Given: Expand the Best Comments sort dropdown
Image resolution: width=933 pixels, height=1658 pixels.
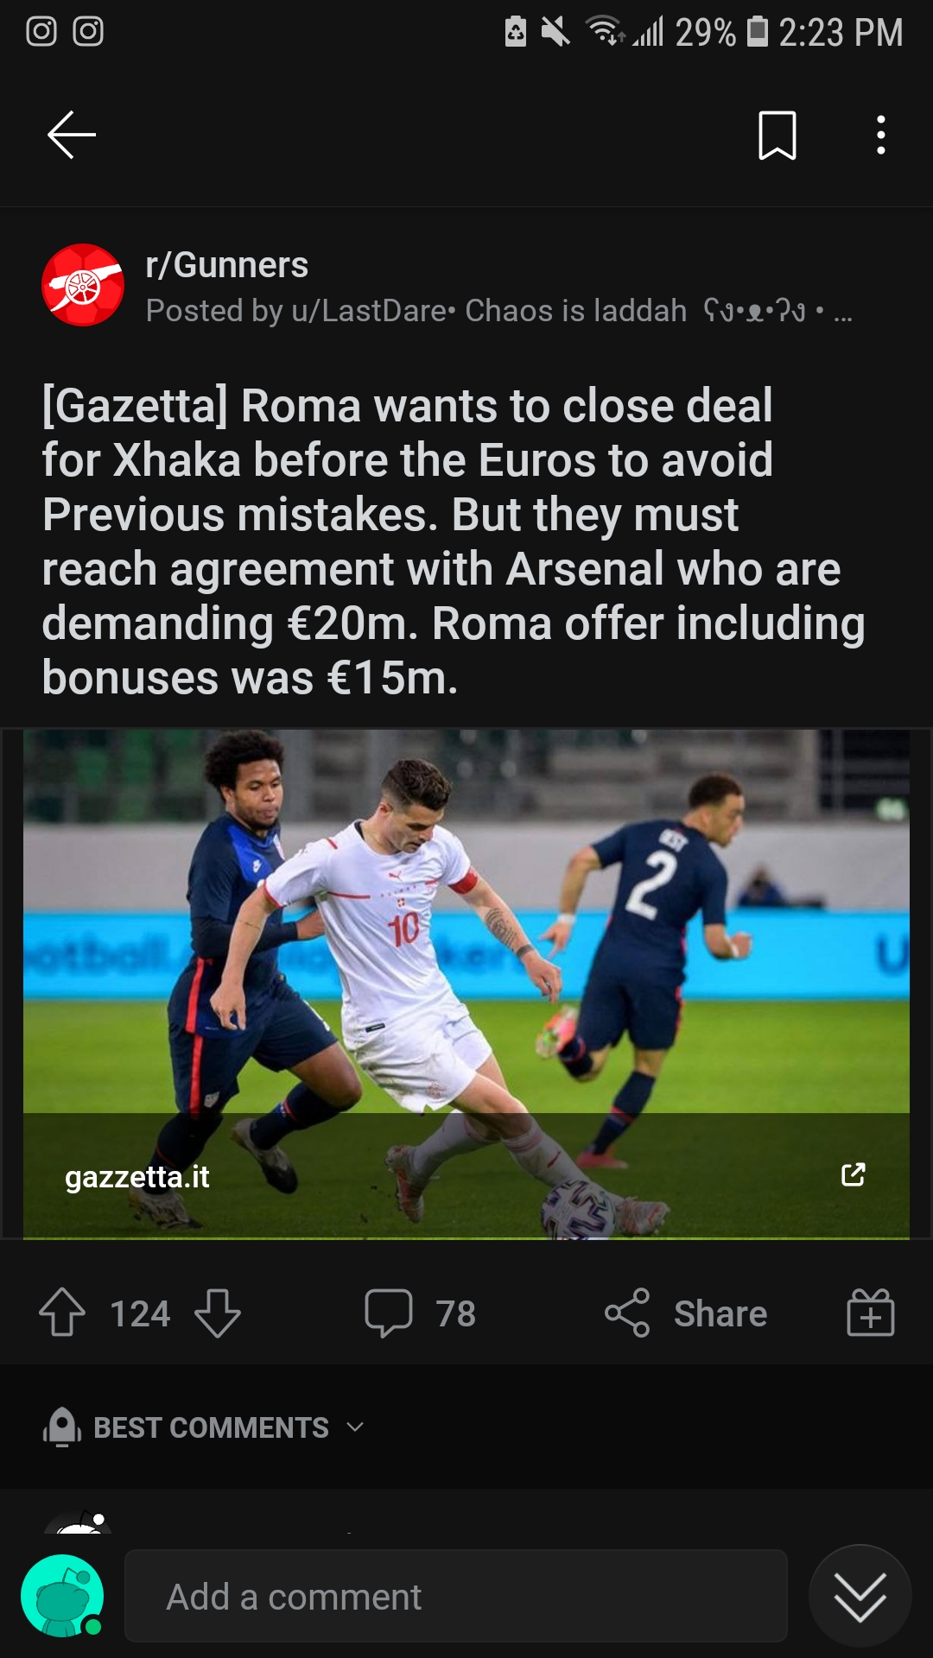Looking at the screenshot, I should (x=204, y=1427).
